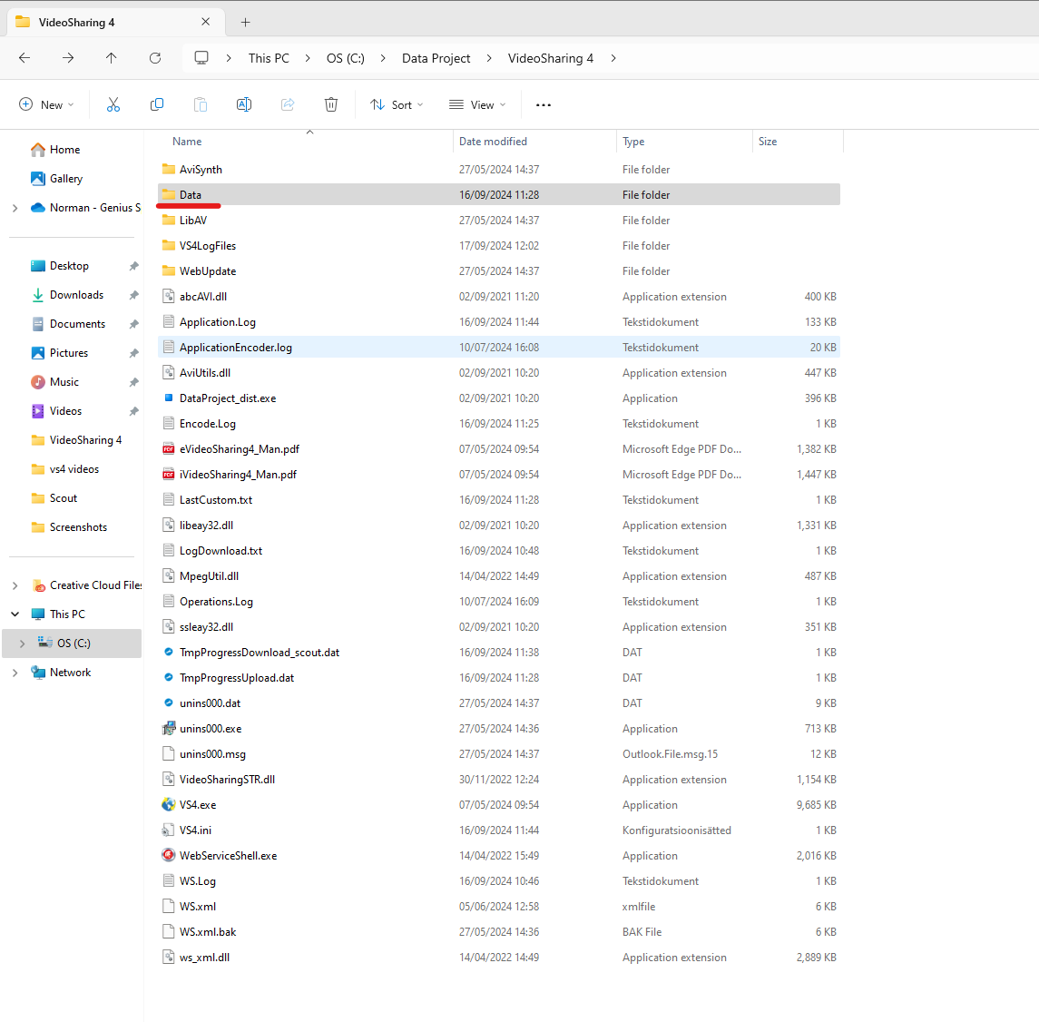Open Documents quick access item
The image size is (1039, 1022).
[x=77, y=324]
